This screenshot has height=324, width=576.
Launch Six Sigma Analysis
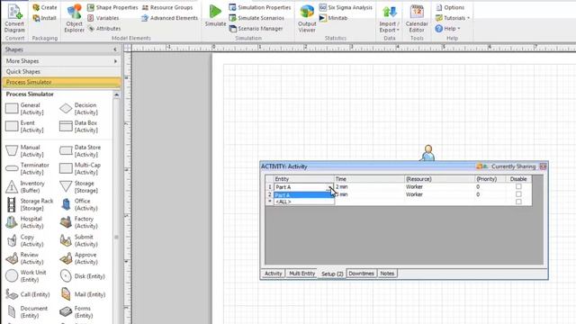coord(346,7)
